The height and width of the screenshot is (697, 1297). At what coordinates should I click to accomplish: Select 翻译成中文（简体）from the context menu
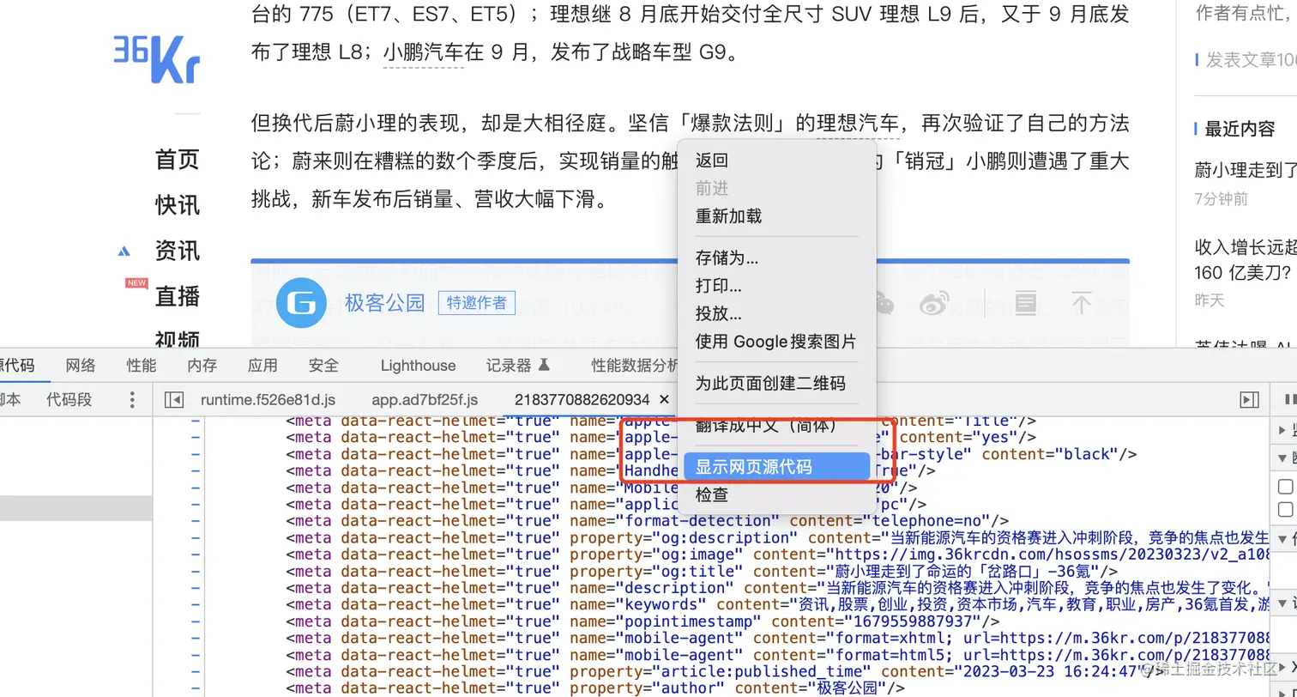[x=766, y=425]
